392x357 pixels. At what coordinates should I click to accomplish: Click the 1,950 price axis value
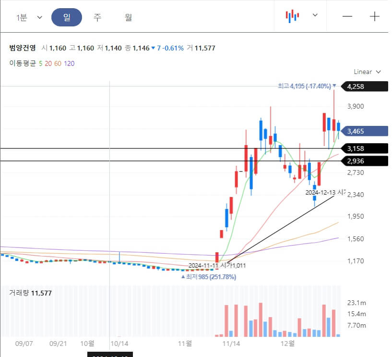[x=356, y=216]
